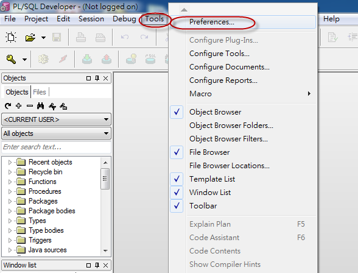Click the last icon in Objects toolbar
The image size is (358, 273).
tap(63, 106)
